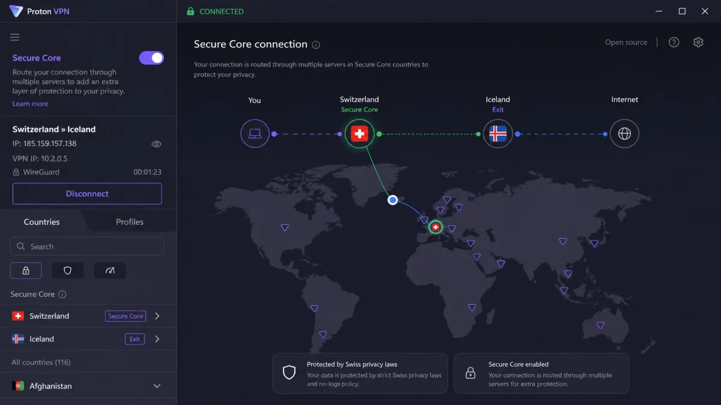721x405 pixels.
Task: Toggle IP address visibility eye icon
Action: 156,144
